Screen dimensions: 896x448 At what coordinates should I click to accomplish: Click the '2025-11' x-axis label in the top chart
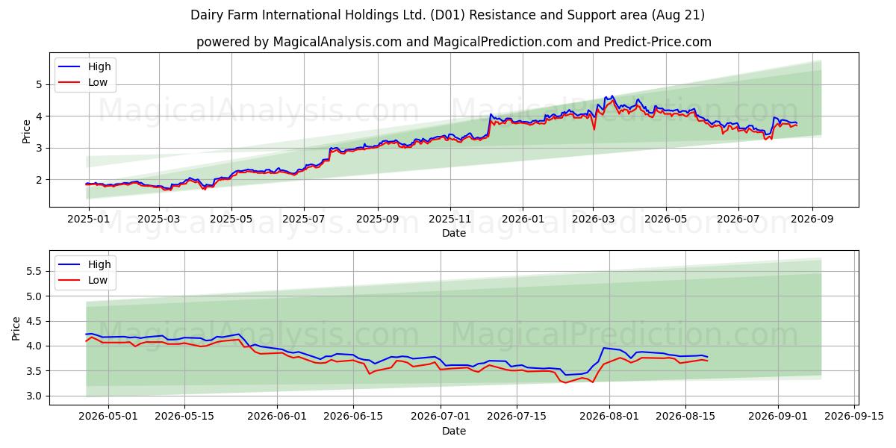click(x=449, y=220)
